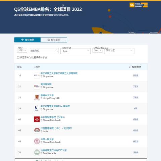Click the location pin beside Saudi Arabia
Viewport: 161px width, 161px height.
42,153
